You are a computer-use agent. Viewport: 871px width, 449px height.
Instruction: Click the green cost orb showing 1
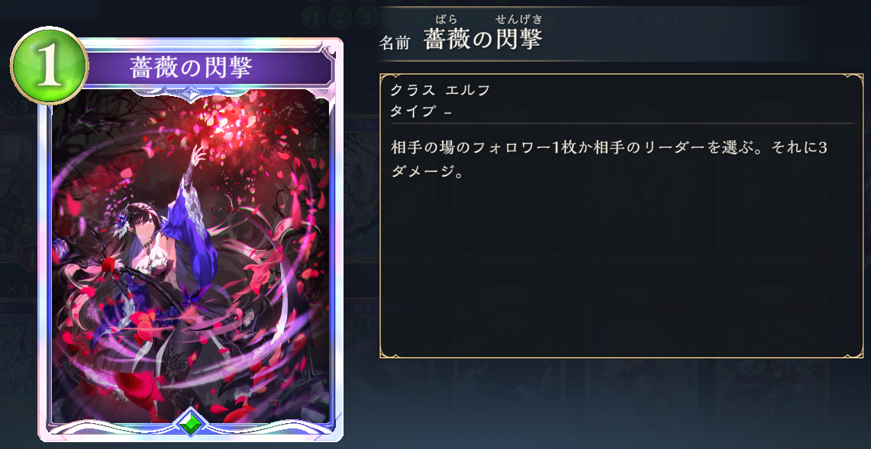[x=49, y=66]
